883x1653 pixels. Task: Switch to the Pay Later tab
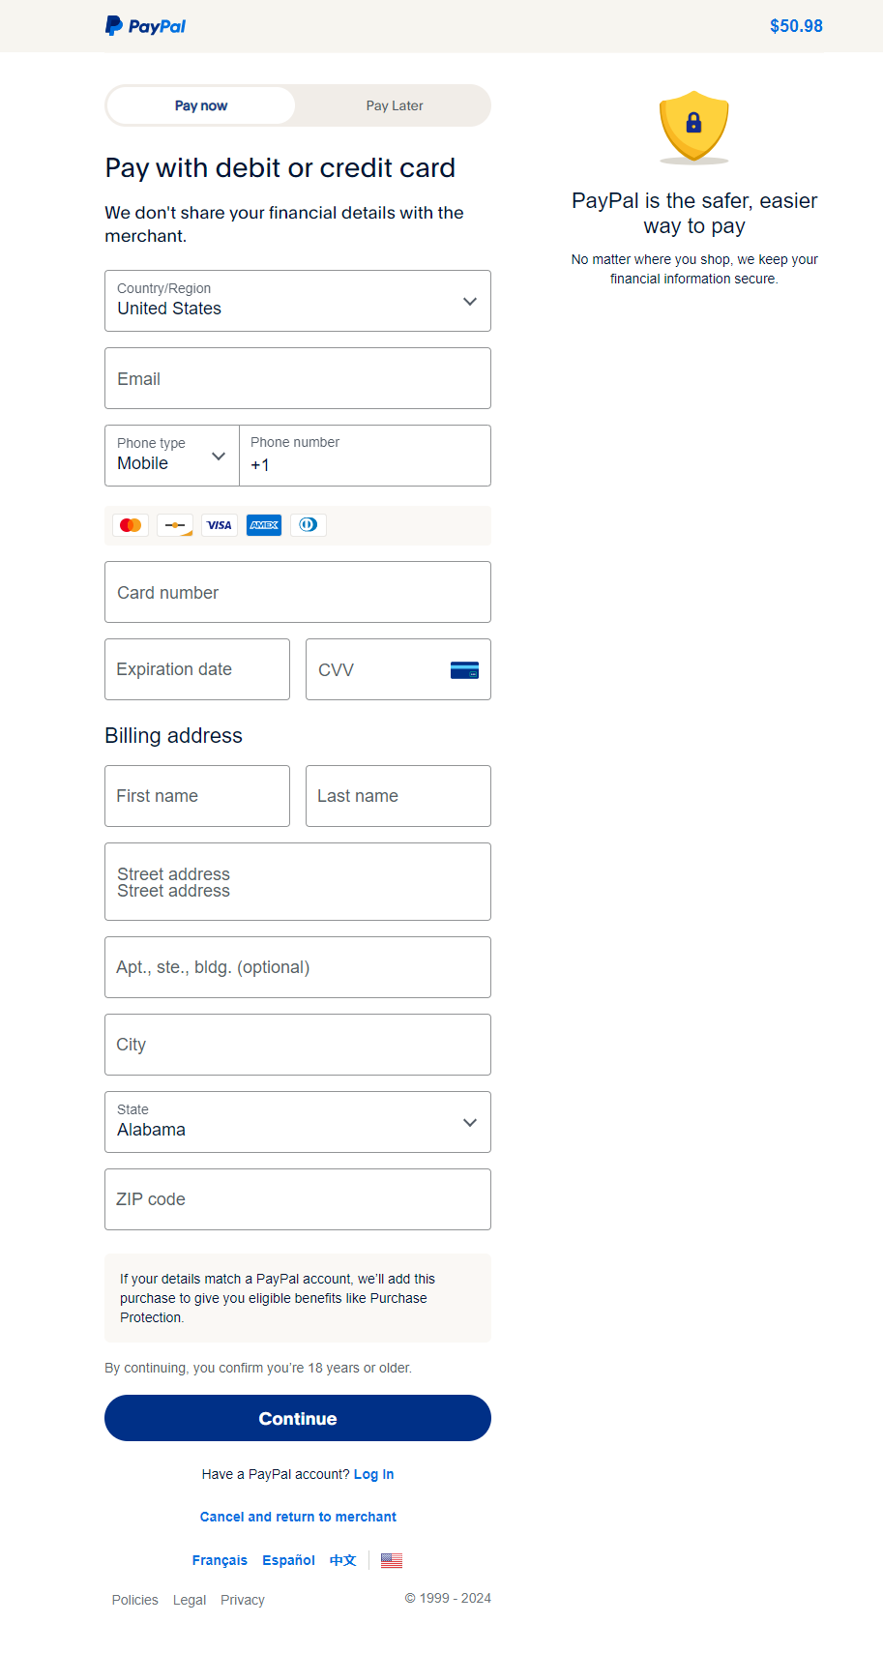(394, 105)
